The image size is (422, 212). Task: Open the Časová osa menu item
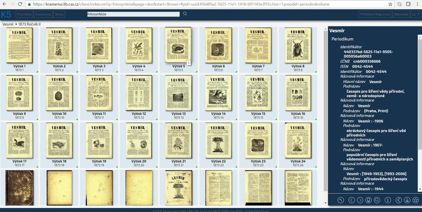tap(43, 14)
